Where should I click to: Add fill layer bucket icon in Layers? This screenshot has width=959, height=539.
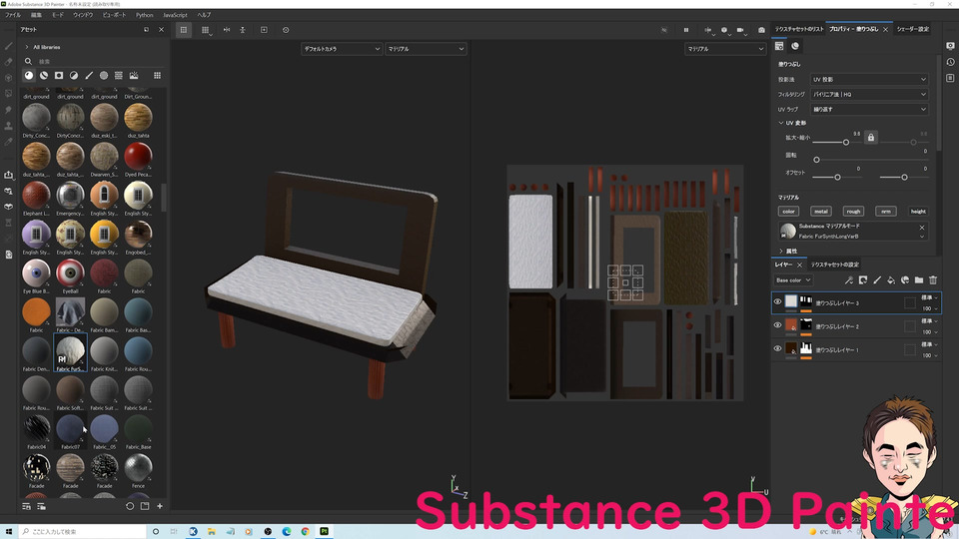[x=891, y=279]
